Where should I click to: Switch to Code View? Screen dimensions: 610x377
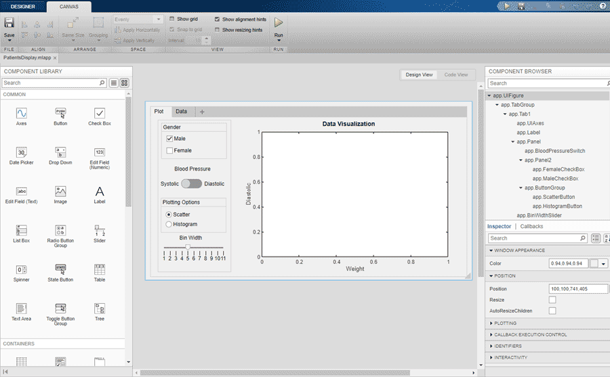pyautogui.click(x=455, y=74)
